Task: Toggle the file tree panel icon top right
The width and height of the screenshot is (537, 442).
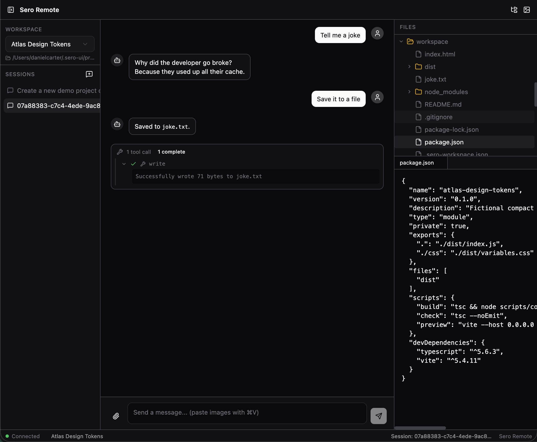Action: (514, 10)
